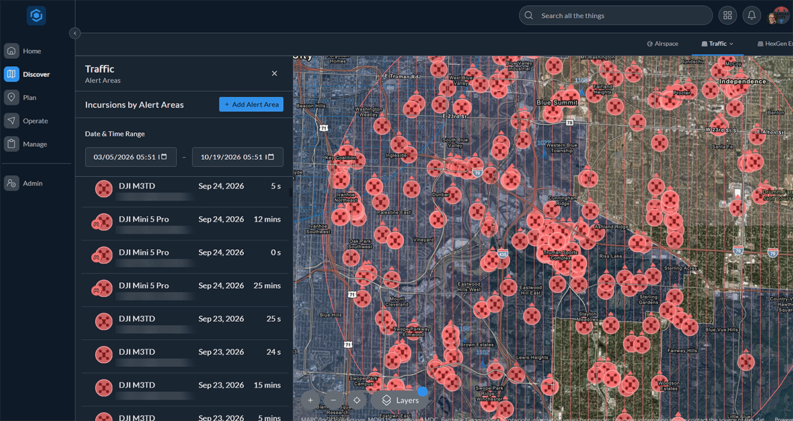This screenshot has height=421, width=793.
Task: Open the notifications bell
Action: tap(751, 16)
